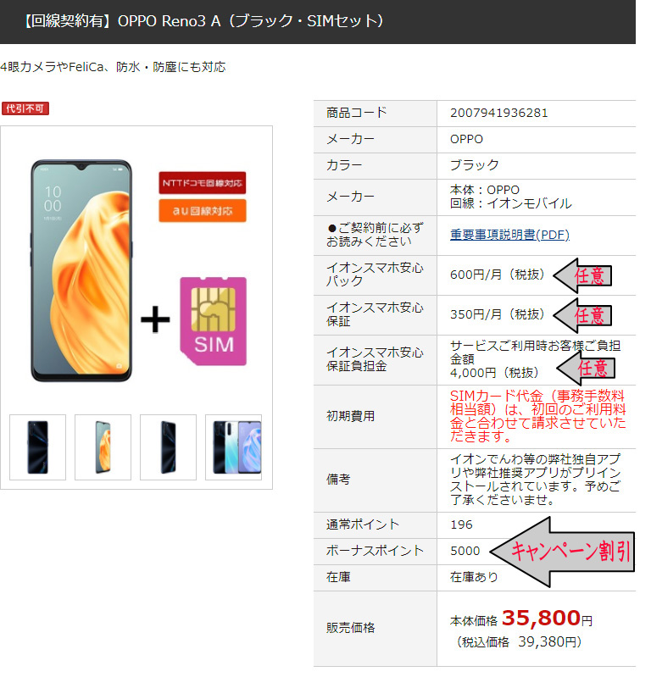Click the キャンペーン割引 arrow graphic
The width and height of the screenshot is (651, 677).
click(x=563, y=552)
